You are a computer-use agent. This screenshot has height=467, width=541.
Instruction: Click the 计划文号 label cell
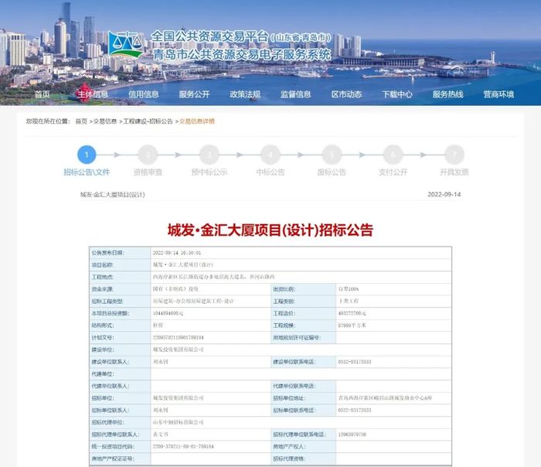(120, 338)
